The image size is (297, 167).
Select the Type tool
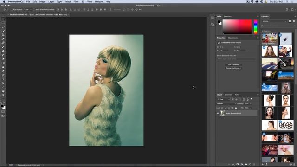click(3, 79)
